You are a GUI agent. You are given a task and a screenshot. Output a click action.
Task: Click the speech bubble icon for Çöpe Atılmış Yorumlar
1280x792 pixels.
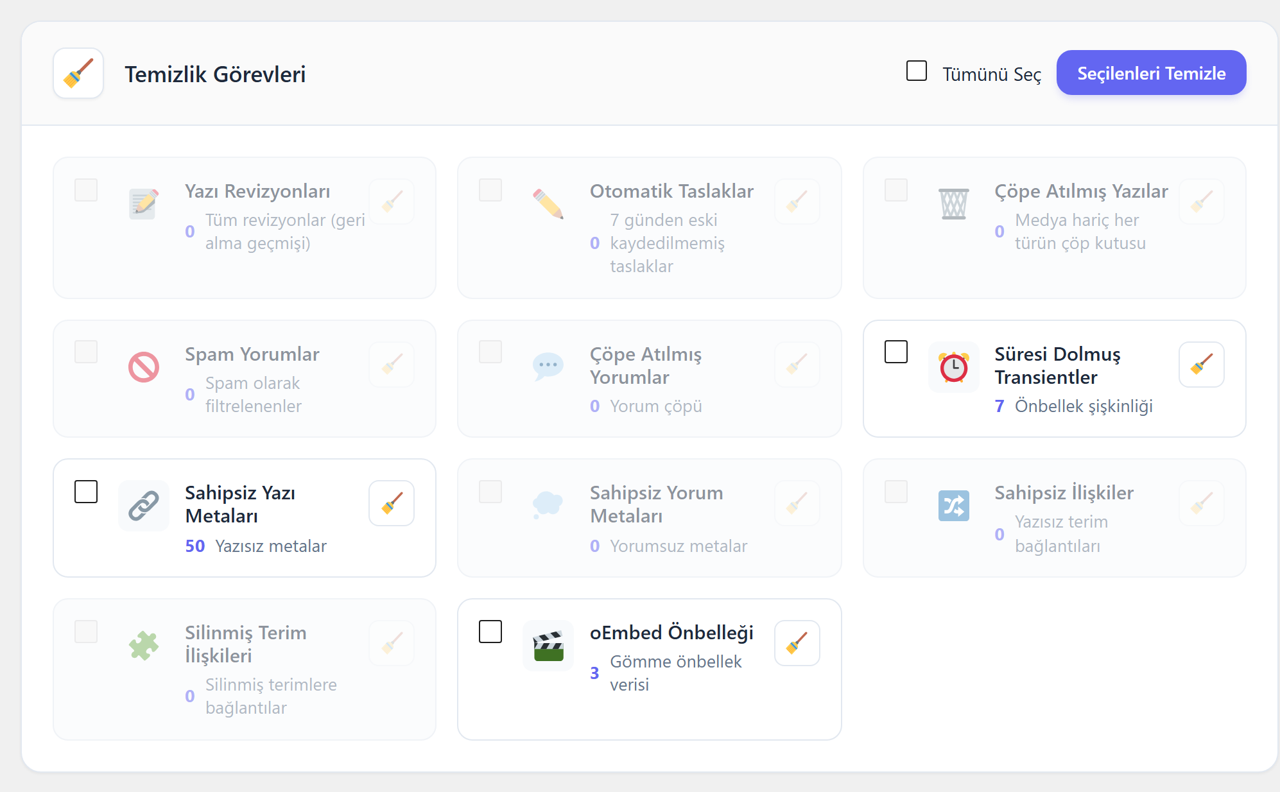[x=548, y=367]
